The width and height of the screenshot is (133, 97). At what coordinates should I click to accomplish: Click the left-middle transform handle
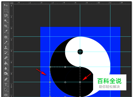tap(50, 82)
